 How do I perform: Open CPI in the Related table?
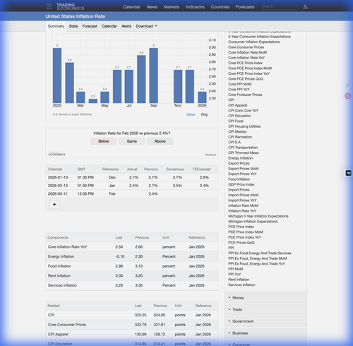pos(51,315)
